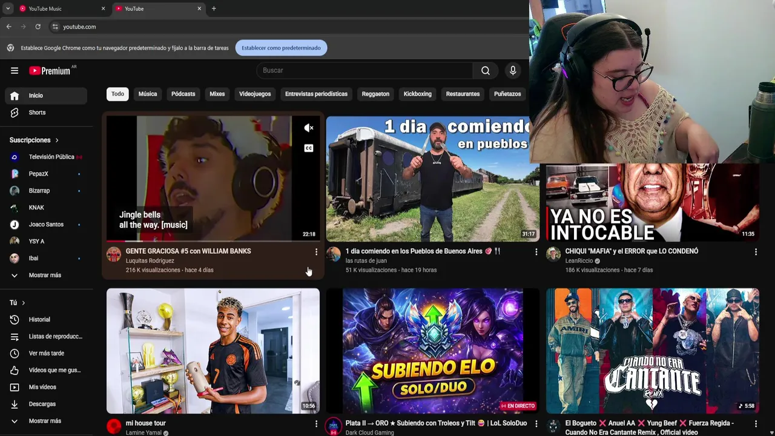Open Televisión Pública channel subscription

click(x=46, y=157)
